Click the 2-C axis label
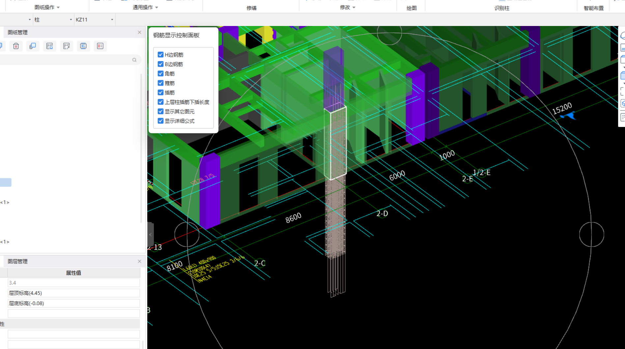 click(260, 263)
